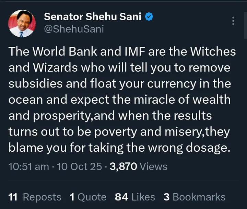
Task: Click the 10 Oct 25 date
Action: click(80, 167)
